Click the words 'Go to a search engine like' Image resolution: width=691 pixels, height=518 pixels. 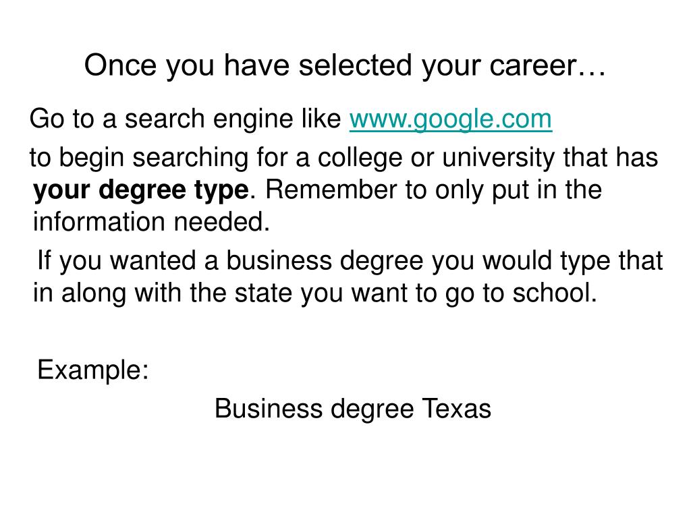pyautogui.click(x=185, y=119)
